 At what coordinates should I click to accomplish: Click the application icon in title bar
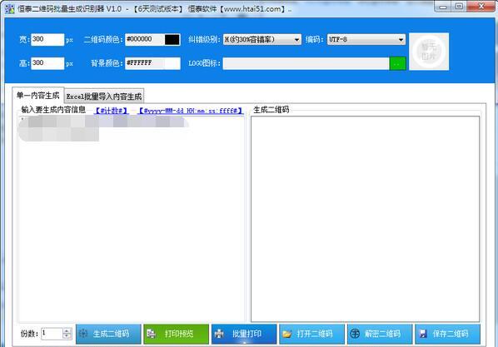click(9, 8)
